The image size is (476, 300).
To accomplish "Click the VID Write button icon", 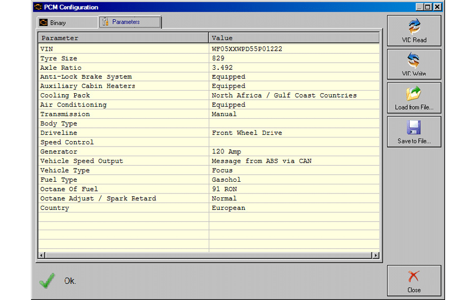I will (x=414, y=60).
